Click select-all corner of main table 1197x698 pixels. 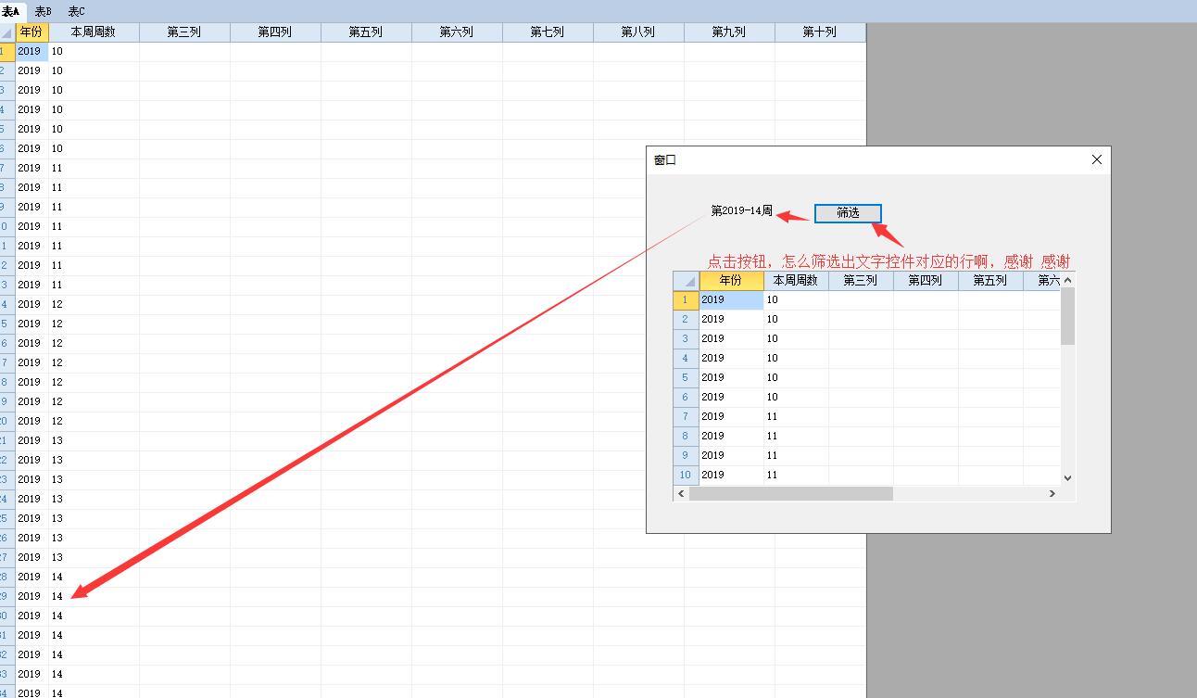tap(7, 32)
